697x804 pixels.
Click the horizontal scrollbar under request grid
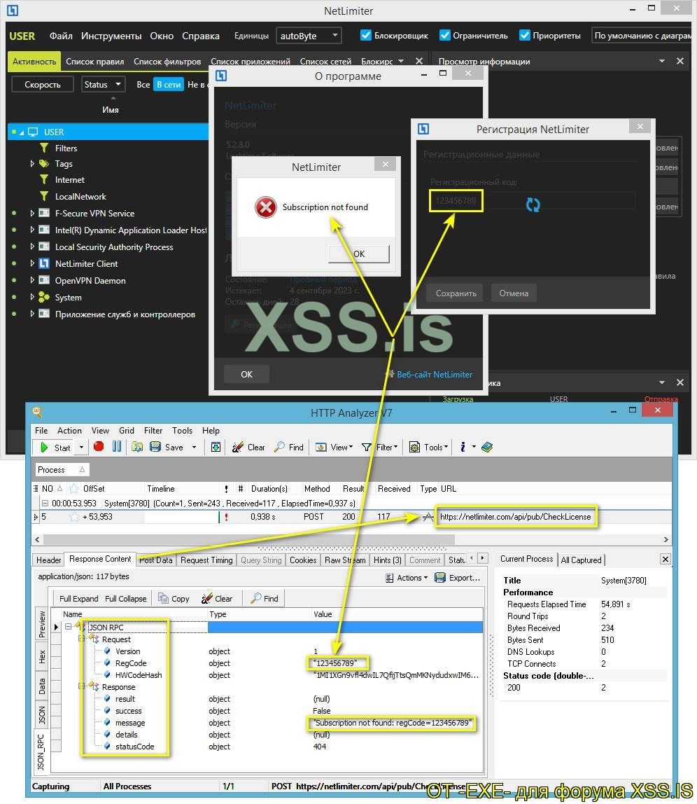tap(249, 539)
